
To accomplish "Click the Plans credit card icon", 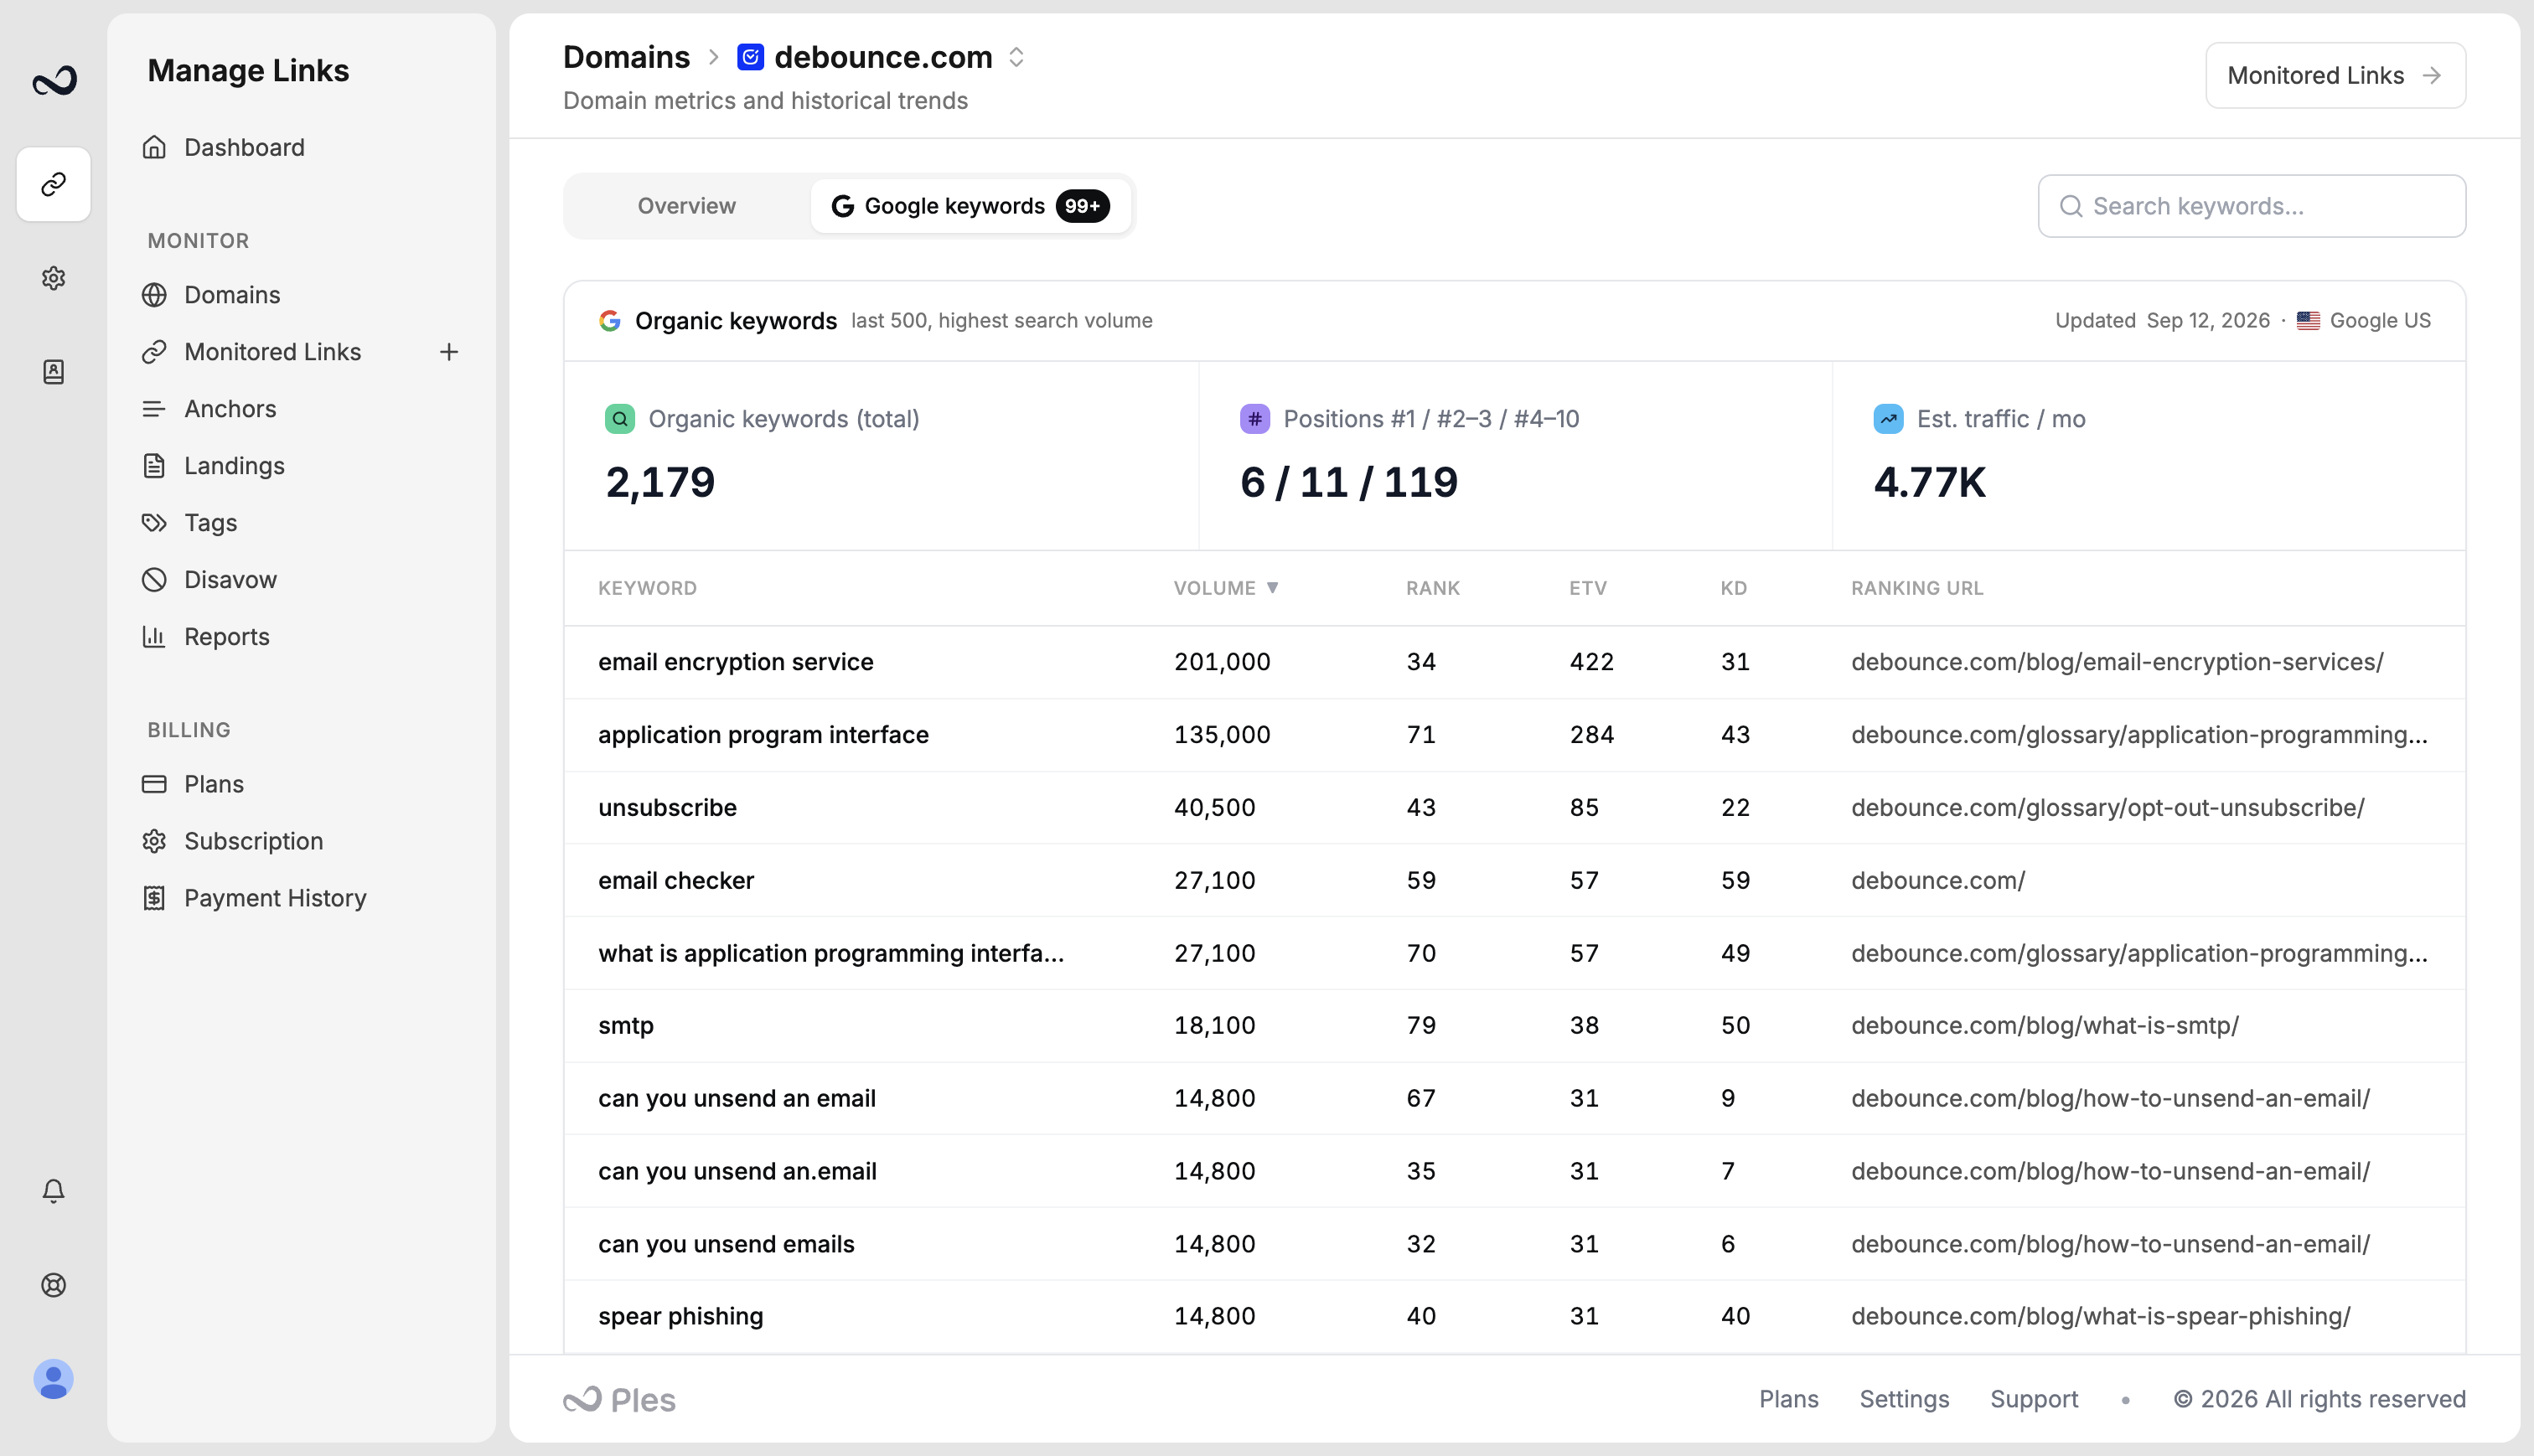I will pos(154,784).
